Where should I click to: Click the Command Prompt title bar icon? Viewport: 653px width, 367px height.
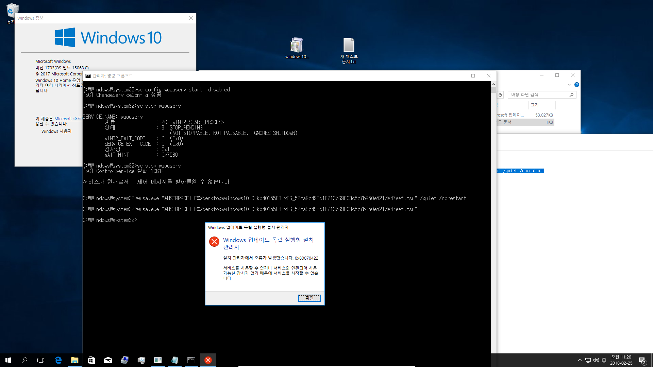88,76
